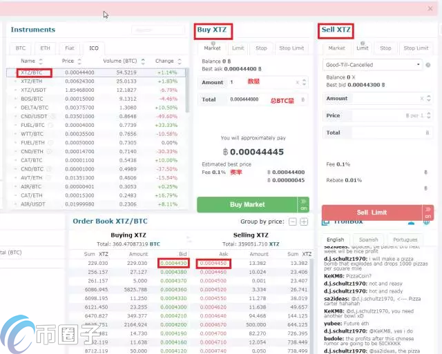Screen dimensions: 442x354
Task: Click the order book scrollbar
Action: click(x=311, y=306)
